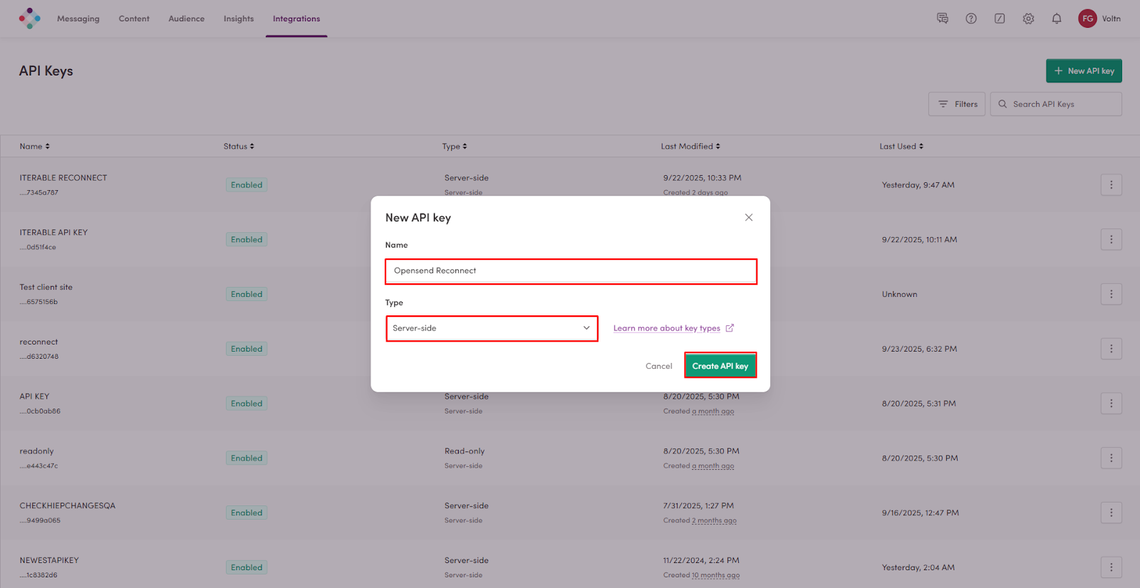This screenshot has height=588, width=1140.
Task: Switch to the Insights tab
Action: 239,19
